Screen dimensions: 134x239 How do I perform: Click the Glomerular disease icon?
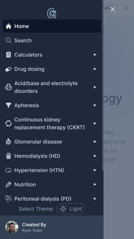point(8,142)
